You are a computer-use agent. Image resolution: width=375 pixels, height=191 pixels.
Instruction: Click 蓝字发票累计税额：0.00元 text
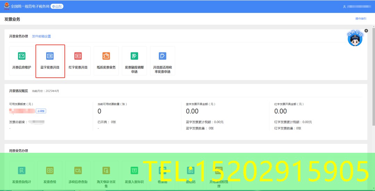point(205,122)
